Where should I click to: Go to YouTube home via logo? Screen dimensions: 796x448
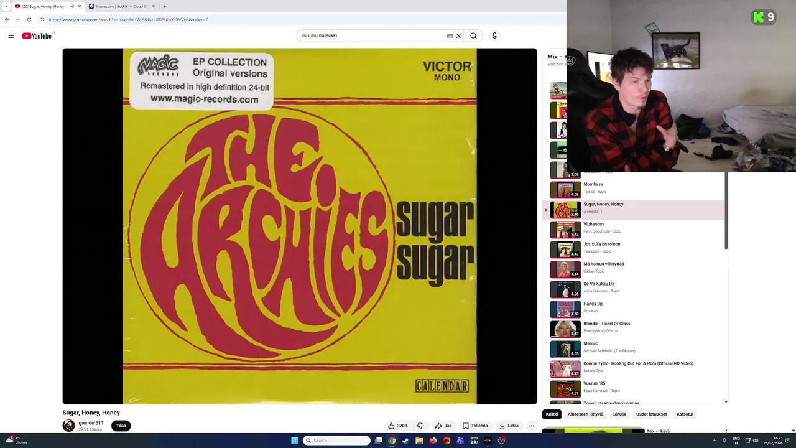point(37,35)
